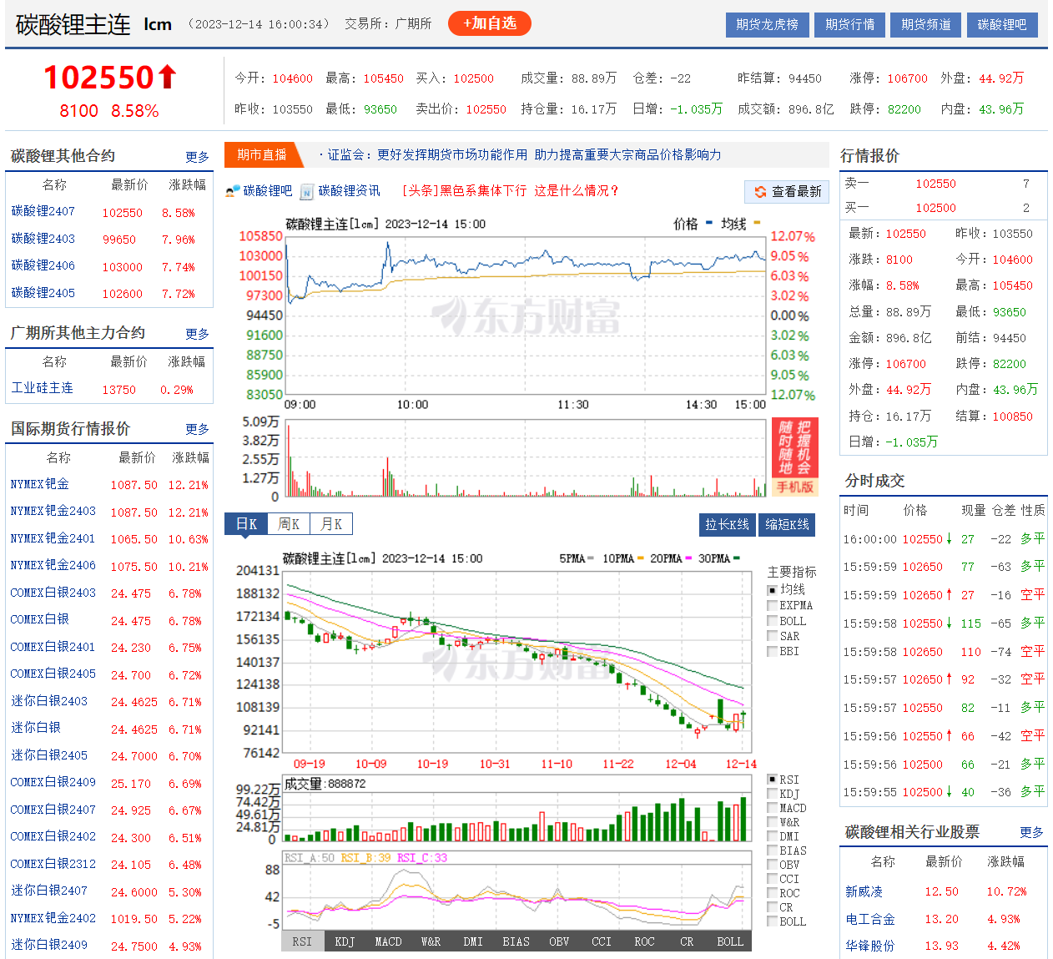Open the 期货龙虎榜 page
The image size is (1053, 959).
pos(767,25)
